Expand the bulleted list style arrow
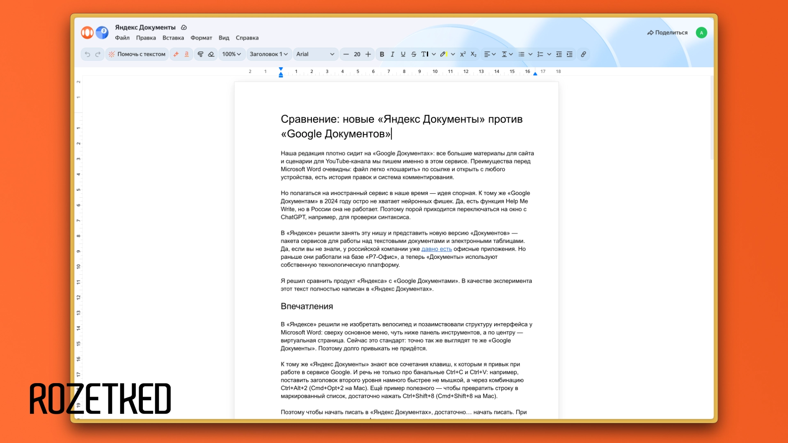Viewport: 788px width, 443px height. pyautogui.click(x=530, y=54)
